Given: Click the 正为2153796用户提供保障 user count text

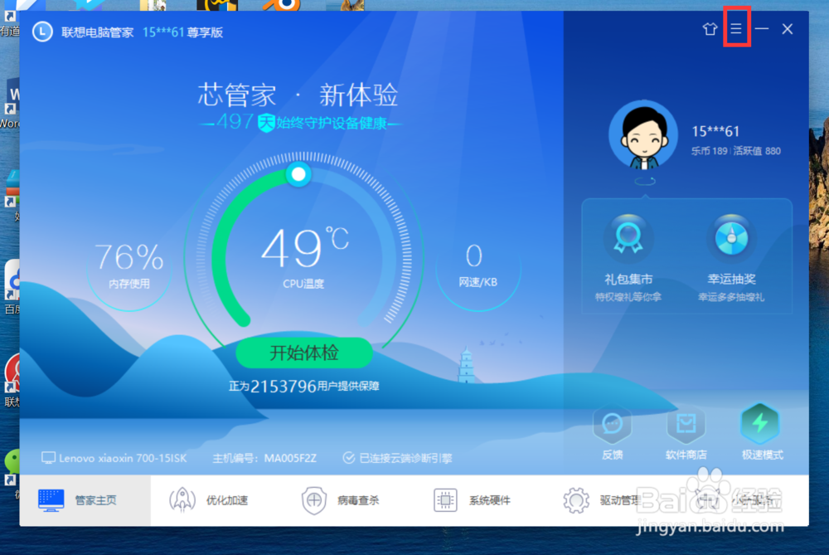Looking at the screenshot, I should 304,387.
